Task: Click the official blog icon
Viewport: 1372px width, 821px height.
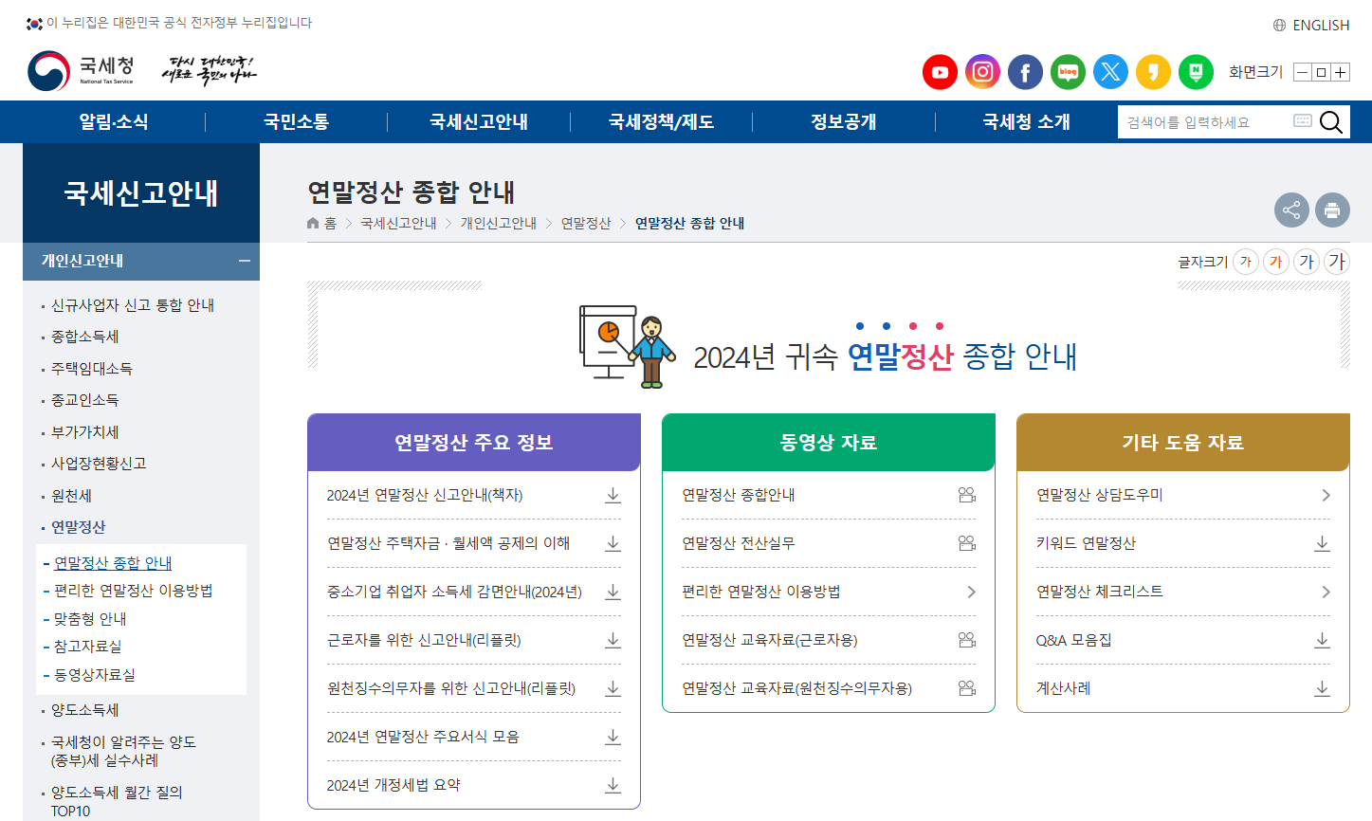Action: (x=1068, y=71)
